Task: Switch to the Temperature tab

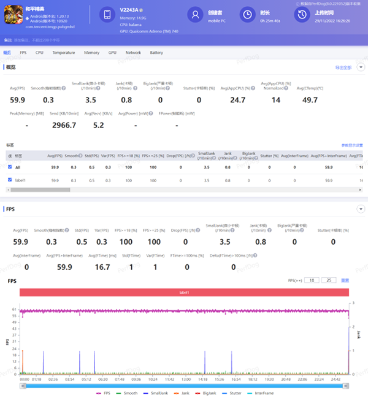Action: (64, 53)
